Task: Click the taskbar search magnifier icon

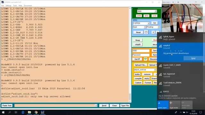Action: [10, 112]
